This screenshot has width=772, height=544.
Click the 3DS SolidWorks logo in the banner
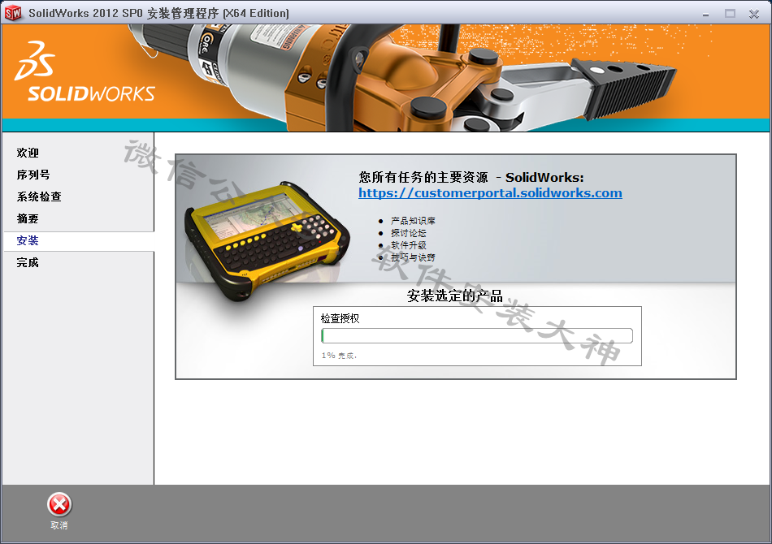pyautogui.click(x=85, y=71)
